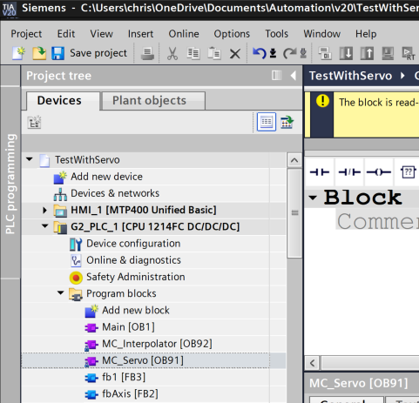The width and height of the screenshot is (419, 403).
Task: Click the Save project floppy icon
Action: click(57, 53)
